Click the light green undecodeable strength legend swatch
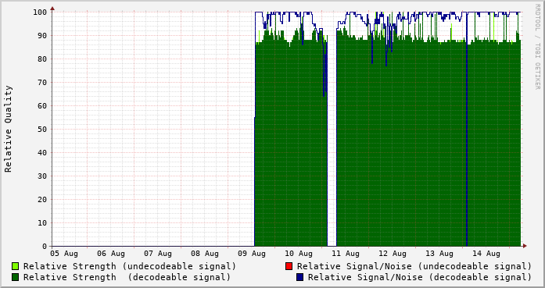 [16, 266]
